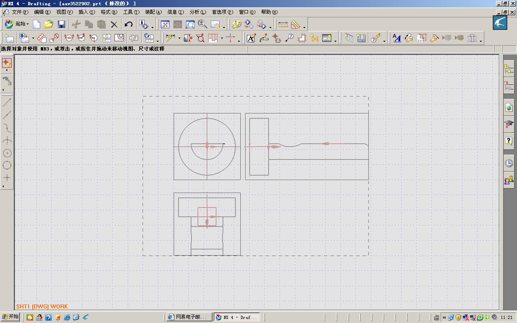Open the 帮助(H) menu
517x323 pixels.
click(269, 12)
